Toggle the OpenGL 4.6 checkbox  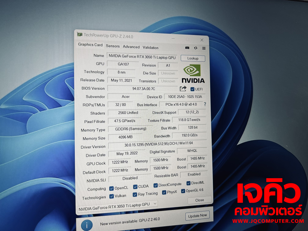coord(183,191)
